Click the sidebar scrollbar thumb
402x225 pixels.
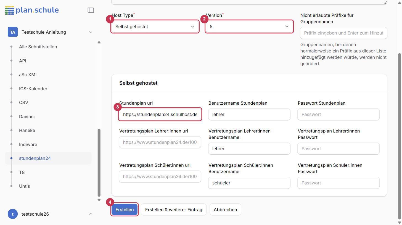pos(99,163)
